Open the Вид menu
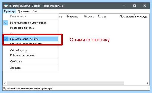 [35, 11]
